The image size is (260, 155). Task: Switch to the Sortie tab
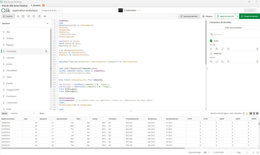42,113
